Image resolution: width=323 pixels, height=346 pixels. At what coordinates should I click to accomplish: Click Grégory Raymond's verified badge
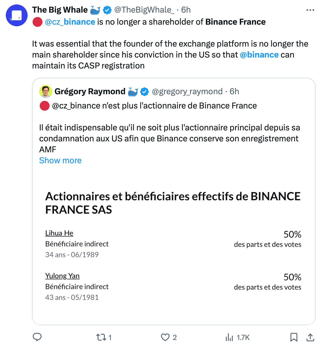click(145, 92)
